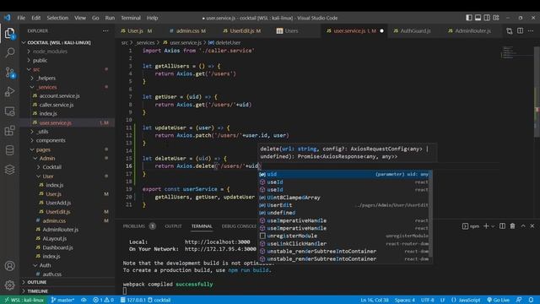Open Source Control view in activity bar
The width and height of the screenshot is (540, 304).
[9, 73]
